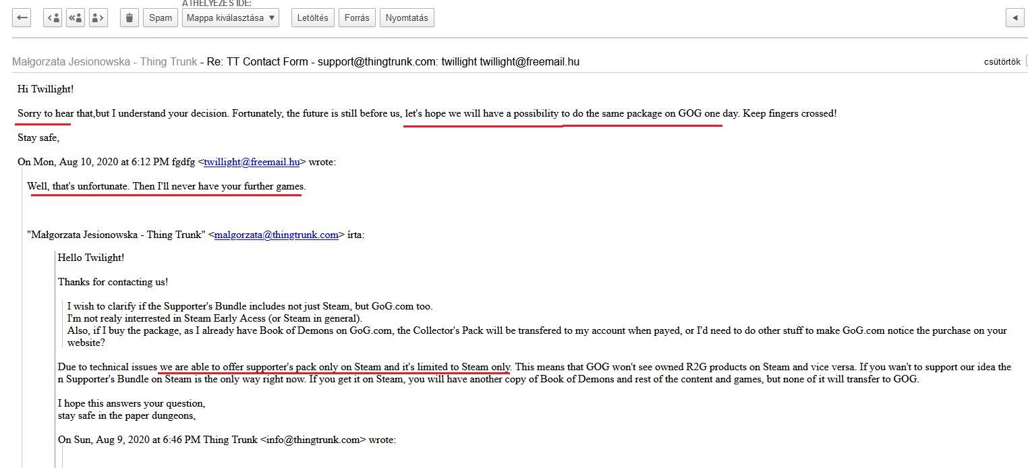Open the malgorzata@thingtrunk.com link
This screenshot has width=1028, height=468.
276,235
